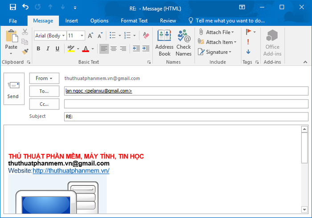Switch to the Options tab
The height and width of the screenshot is (218, 312).
click(x=99, y=21)
